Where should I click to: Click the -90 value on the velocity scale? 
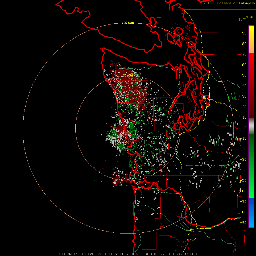click(243, 223)
